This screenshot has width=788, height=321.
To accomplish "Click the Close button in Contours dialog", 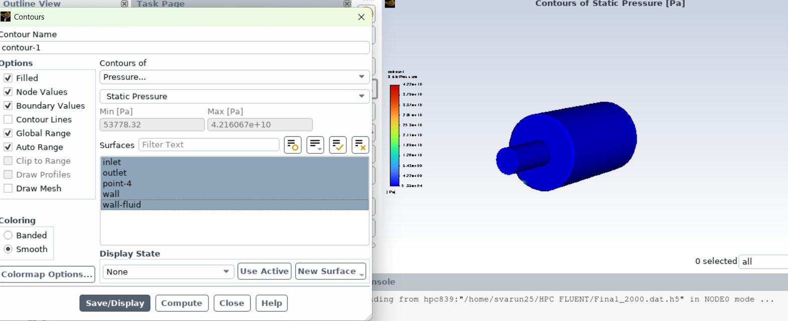I will pyautogui.click(x=232, y=303).
